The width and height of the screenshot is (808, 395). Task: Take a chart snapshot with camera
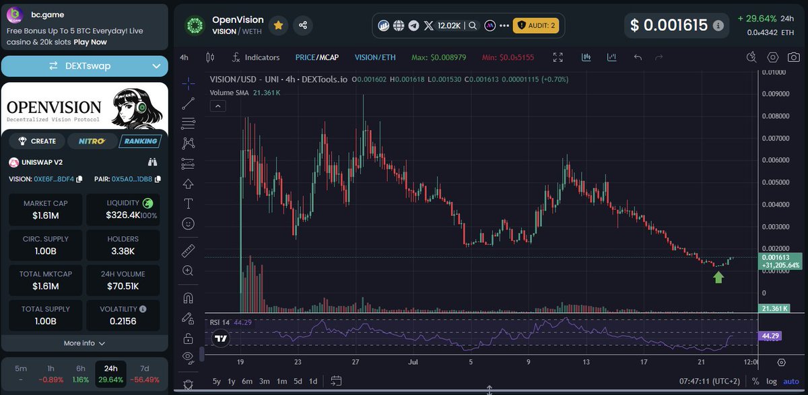(x=794, y=57)
